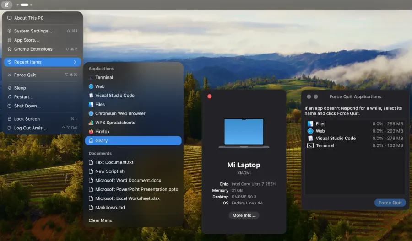This screenshot has width=412, height=241.
Task: Select the Files row label in Force Quit list
Action: click(x=320, y=123)
